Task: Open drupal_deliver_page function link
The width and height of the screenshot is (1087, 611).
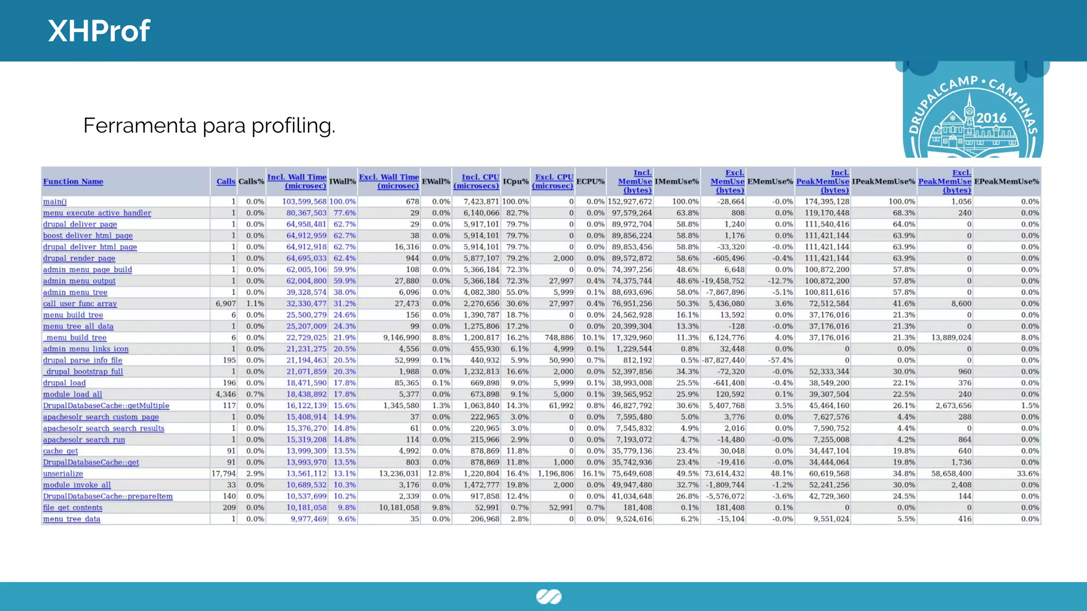Action: (80, 224)
